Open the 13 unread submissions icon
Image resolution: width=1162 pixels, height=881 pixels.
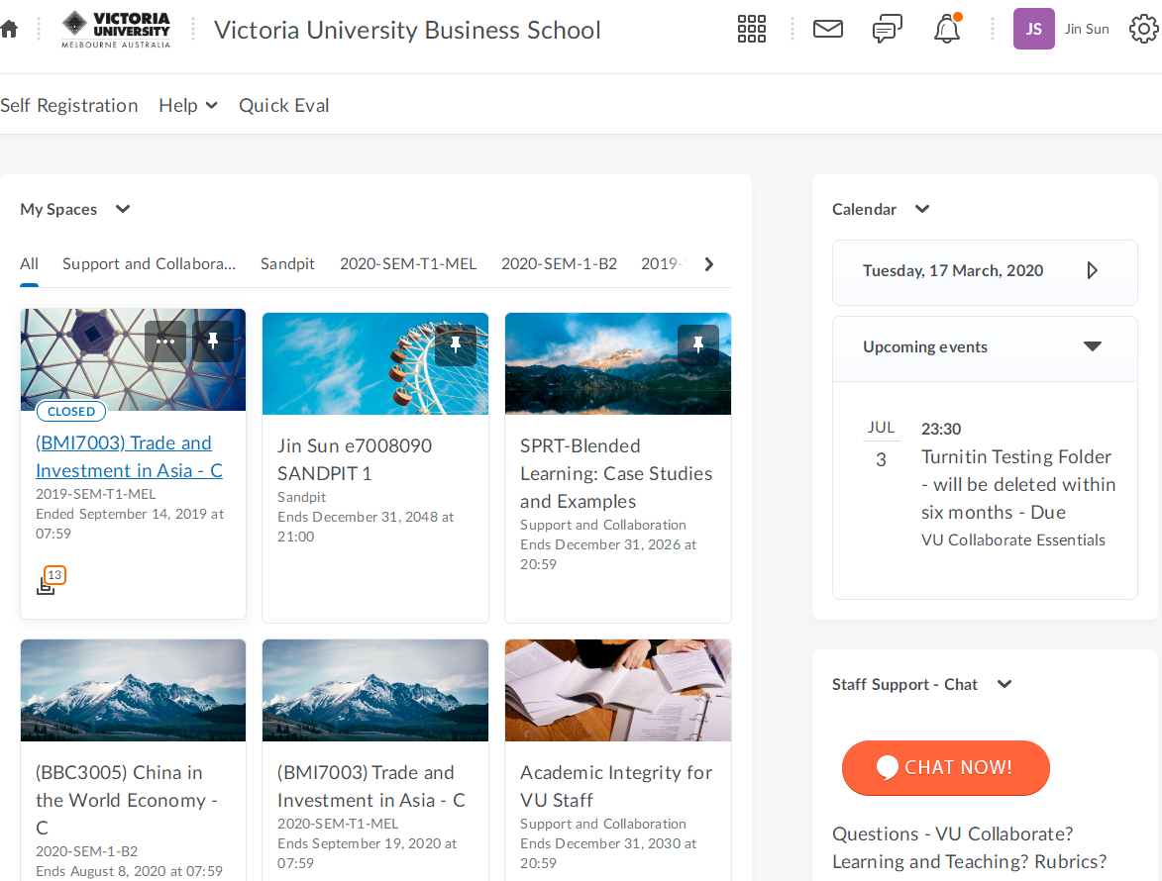(48, 583)
